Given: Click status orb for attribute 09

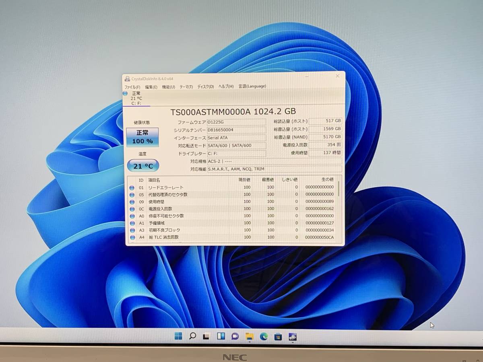Looking at the screenshot, I should (132, 202).
